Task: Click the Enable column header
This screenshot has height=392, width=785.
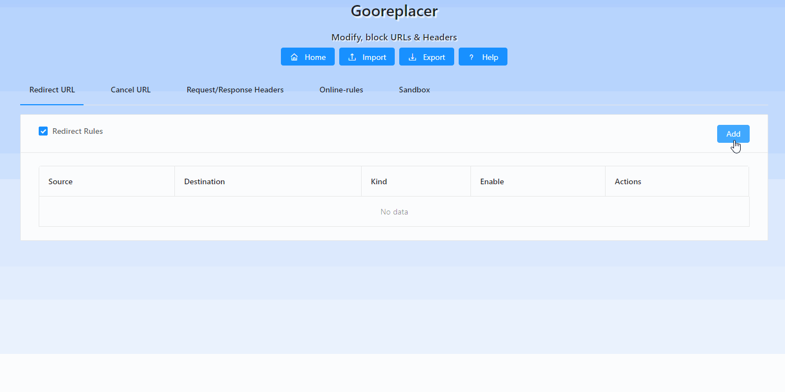Action: tap(492, 181)
